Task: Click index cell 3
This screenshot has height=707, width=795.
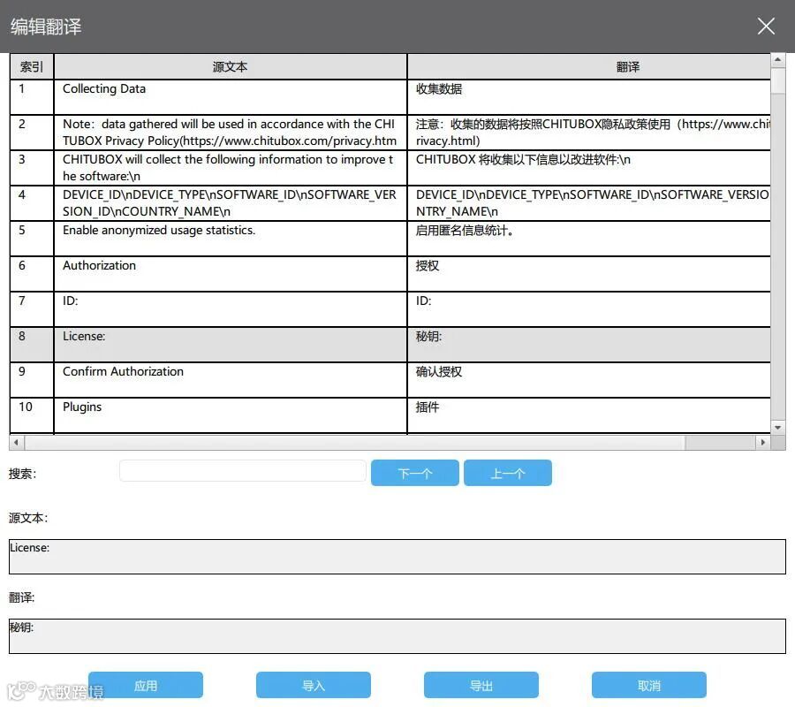Action: [x=32, y=168]
